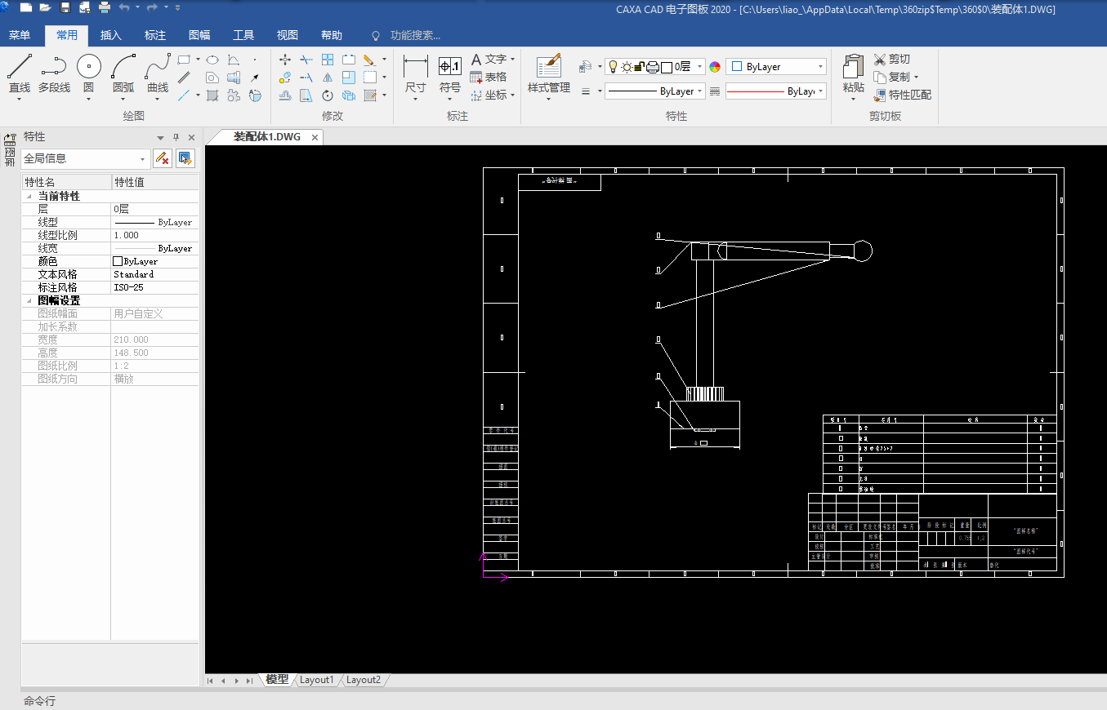The width and height of the screenshot is (1107, 710).
Task: Switch to the Layout1 sheet tab
Action: click(316, 680)
